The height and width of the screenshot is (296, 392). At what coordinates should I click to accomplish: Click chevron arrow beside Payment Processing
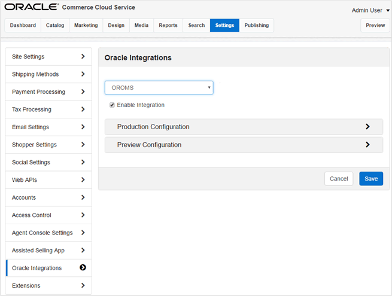tap(83, 91)
